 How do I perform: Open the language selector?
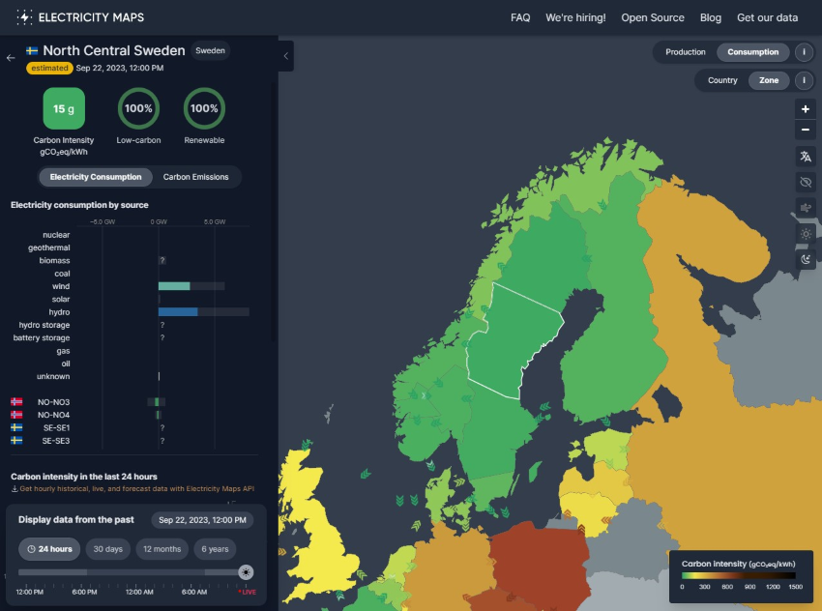pos(806,157)
